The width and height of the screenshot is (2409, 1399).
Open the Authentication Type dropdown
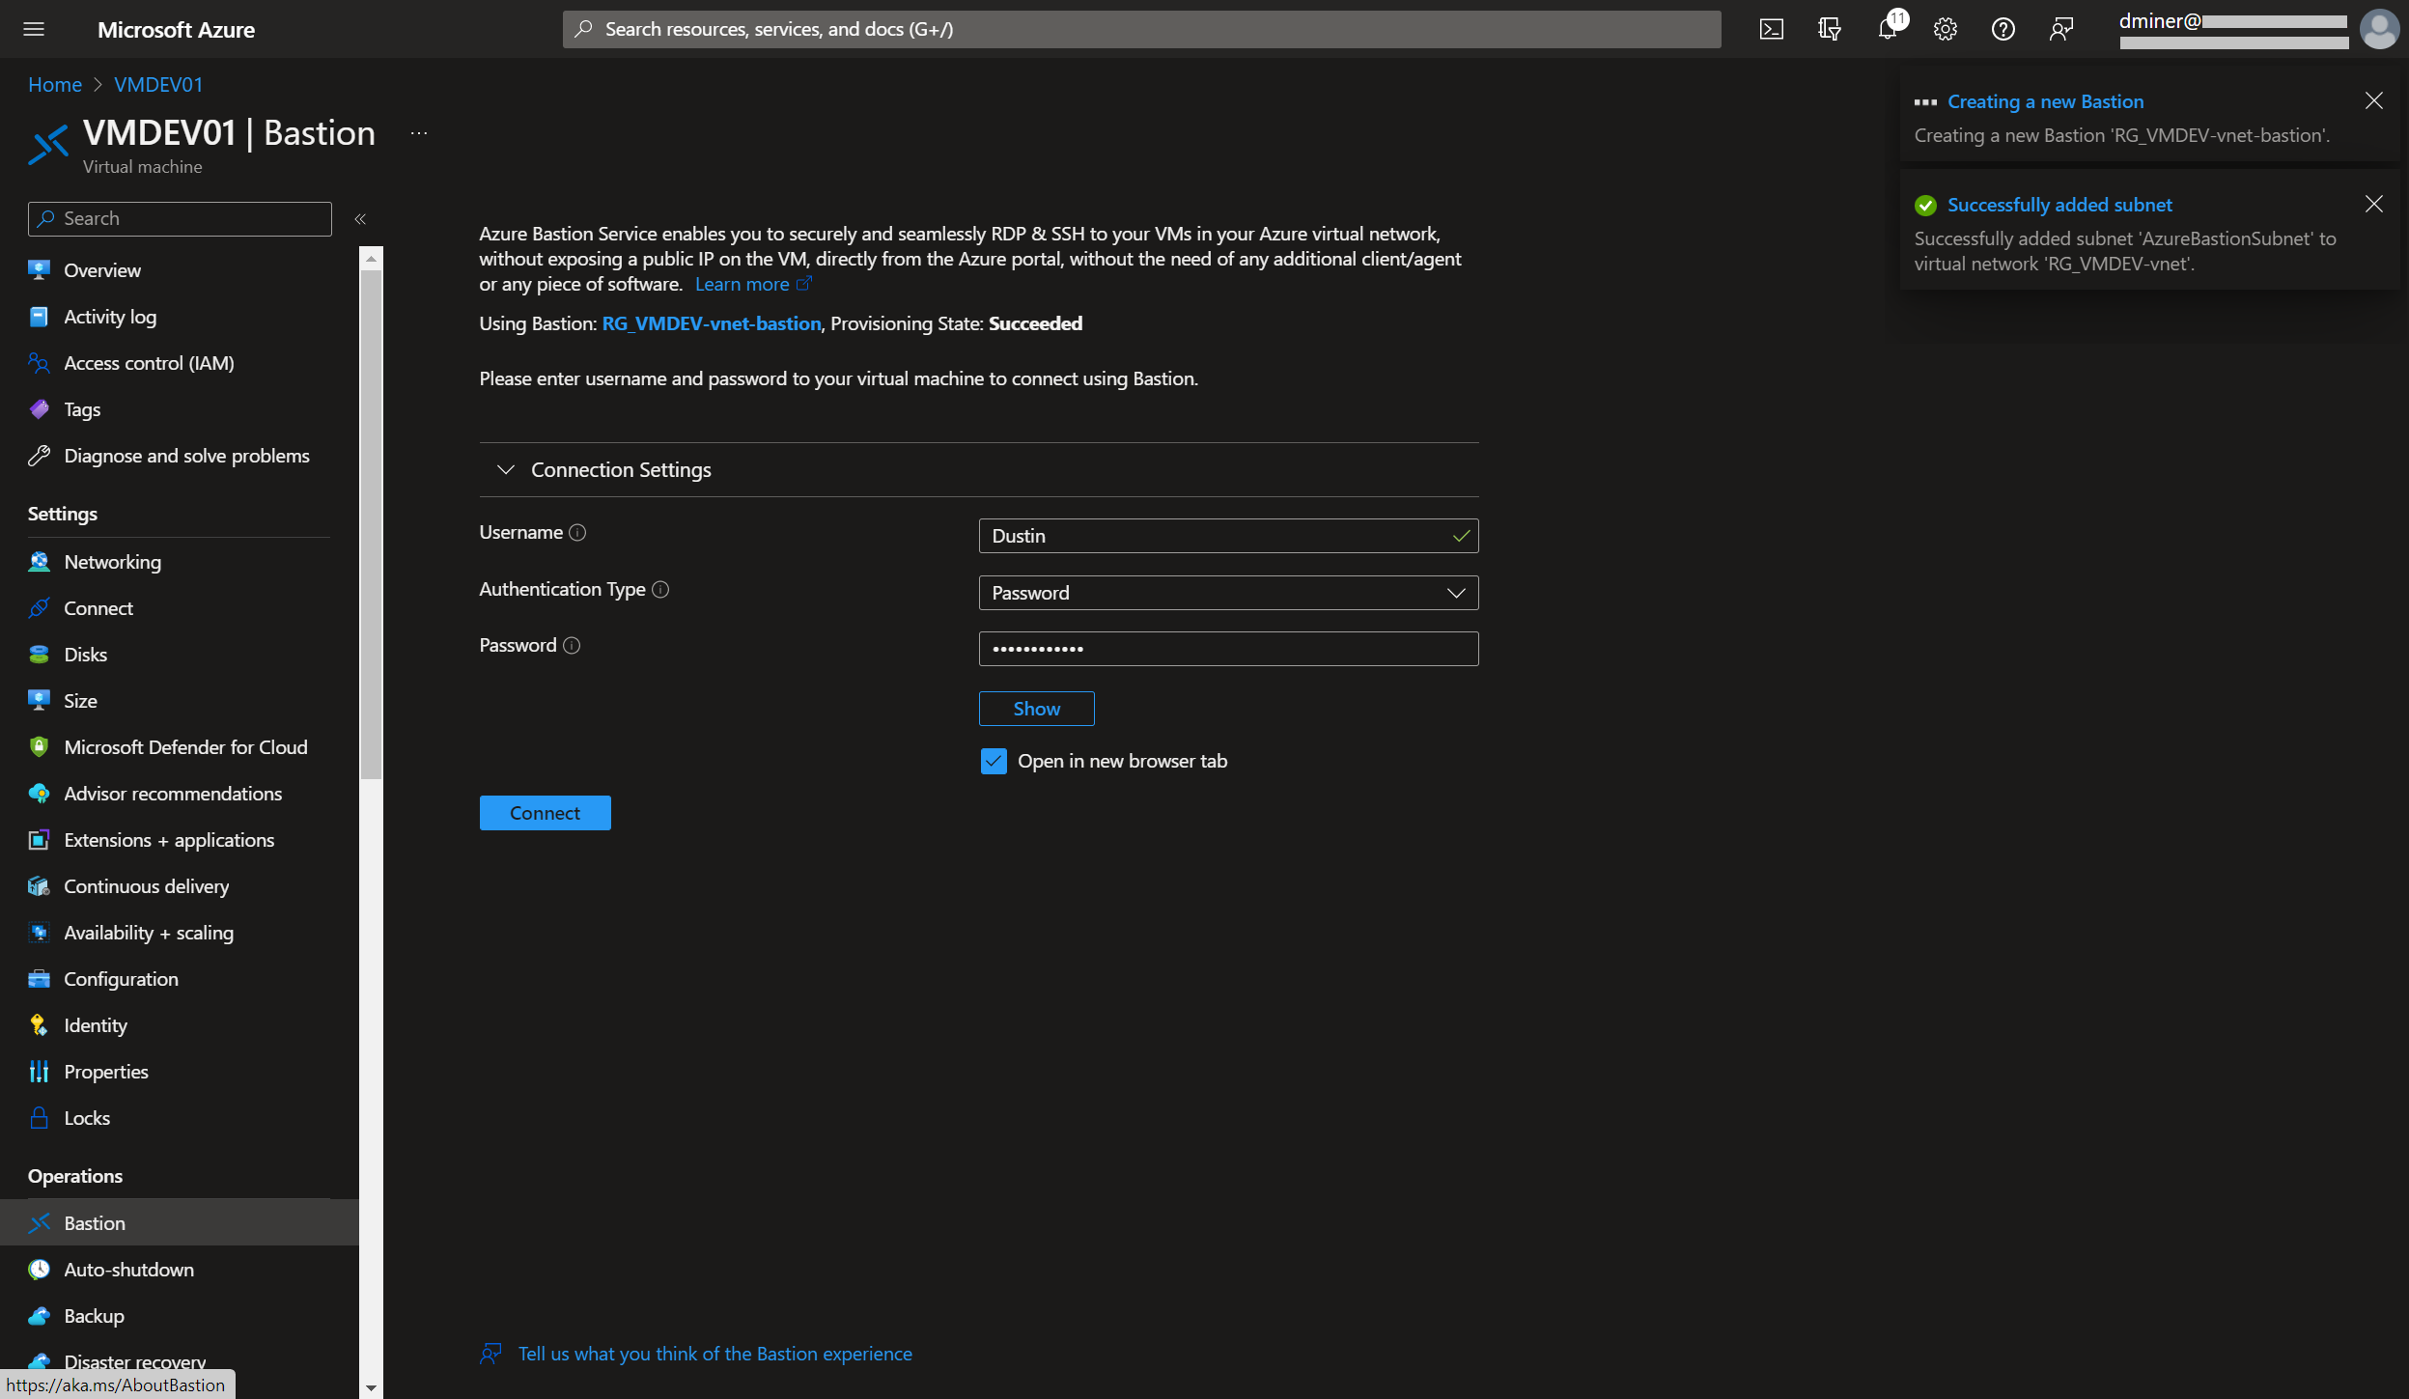point(1227,593)
